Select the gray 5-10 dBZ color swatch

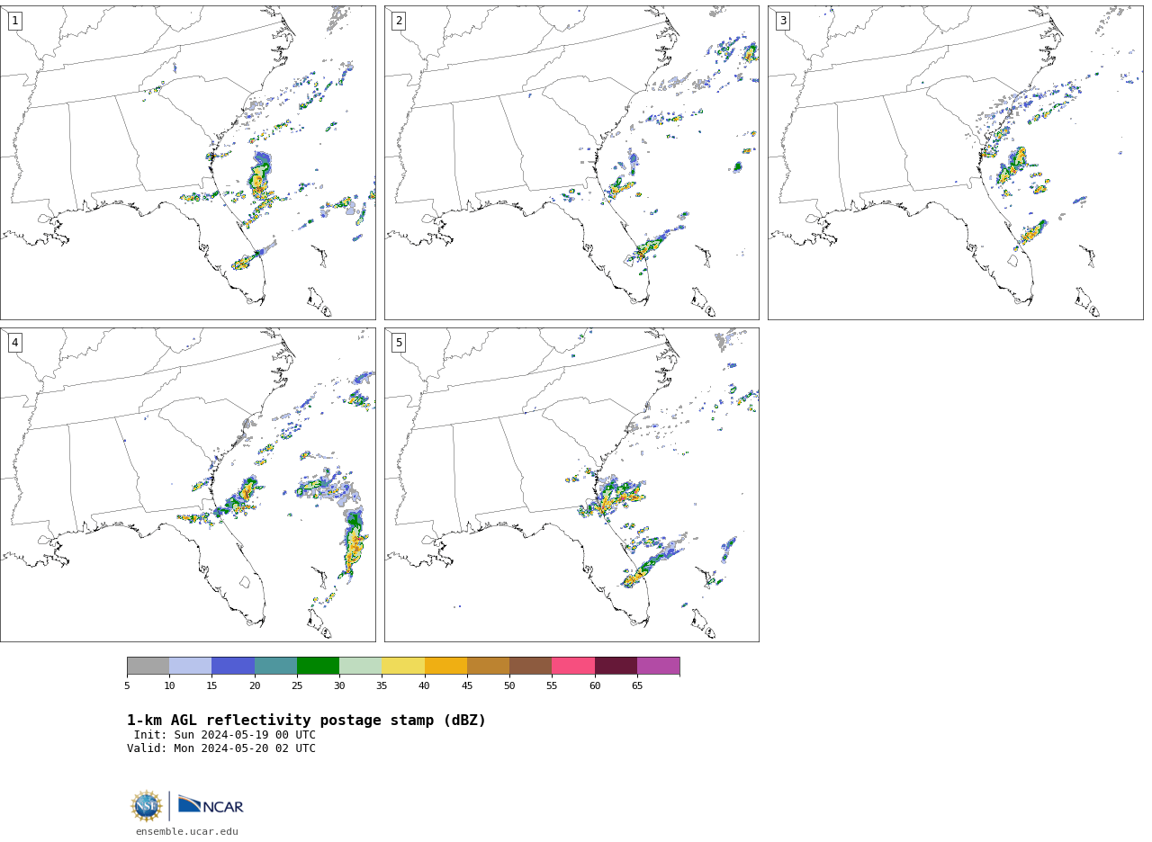click(x=148, y=666)
